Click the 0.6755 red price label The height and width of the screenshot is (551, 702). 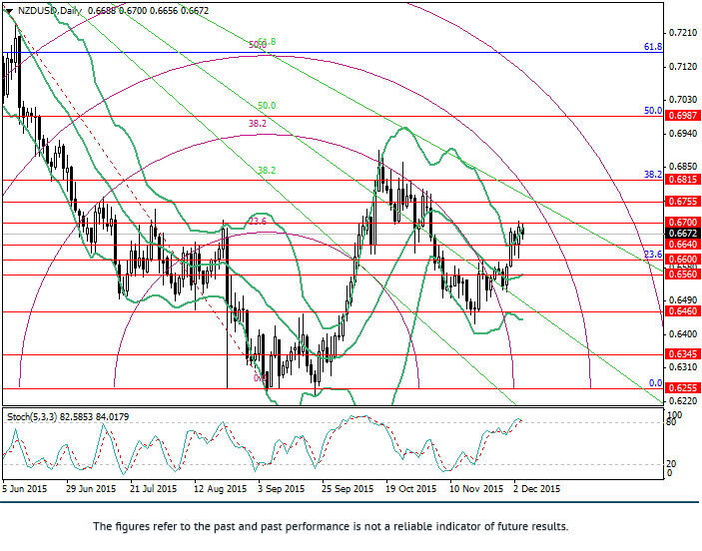683,202
